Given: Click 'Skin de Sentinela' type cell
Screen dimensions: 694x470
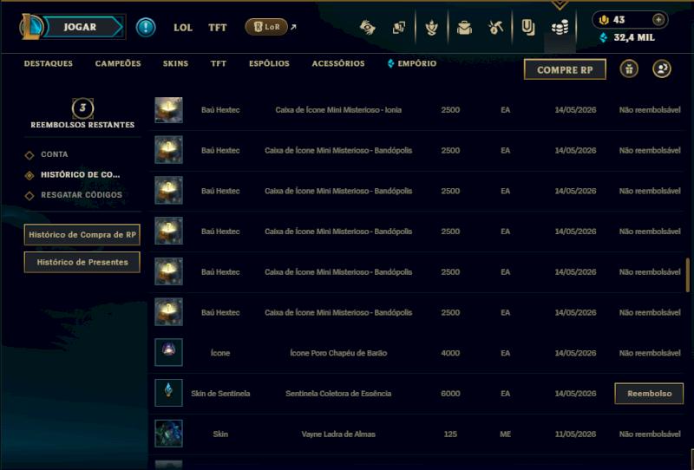Looking at the screenshot, I should click(x=220, y=394).
